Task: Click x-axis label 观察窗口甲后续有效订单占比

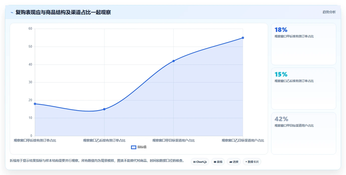Action: coord(35,140)
